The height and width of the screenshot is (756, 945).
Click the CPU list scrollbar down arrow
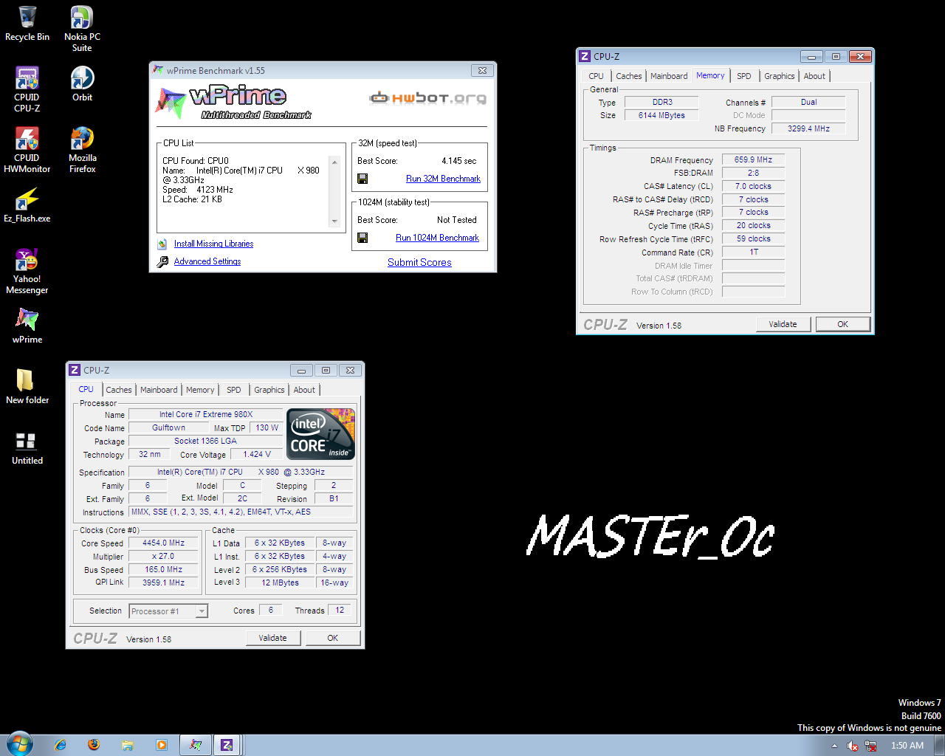(334, 221)
